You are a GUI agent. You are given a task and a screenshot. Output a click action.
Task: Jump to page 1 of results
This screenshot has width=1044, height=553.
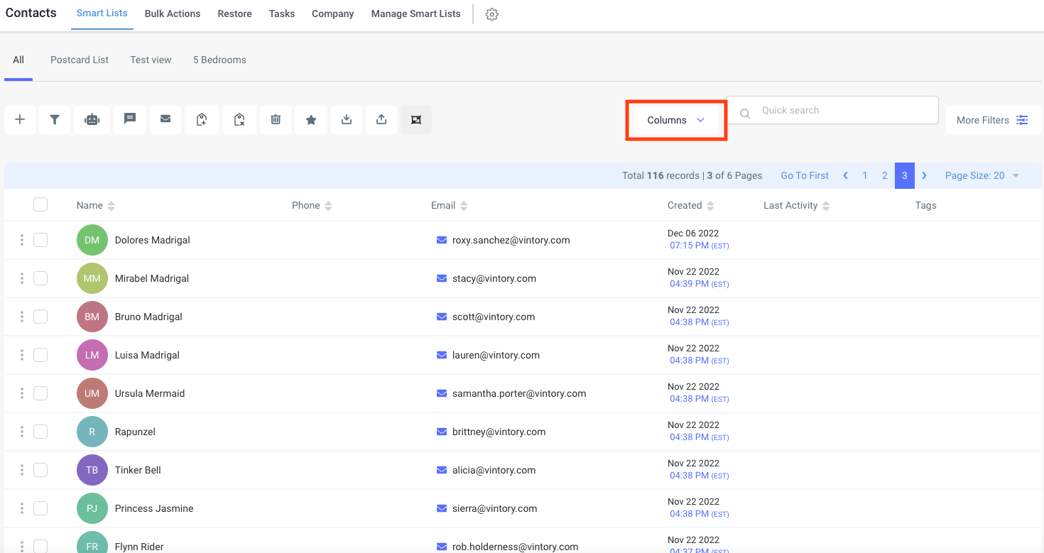pyautogui.click(x=865, y=175)
